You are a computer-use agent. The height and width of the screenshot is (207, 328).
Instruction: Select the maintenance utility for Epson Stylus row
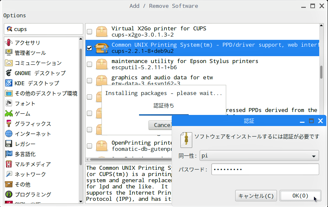tap(202, 64)
